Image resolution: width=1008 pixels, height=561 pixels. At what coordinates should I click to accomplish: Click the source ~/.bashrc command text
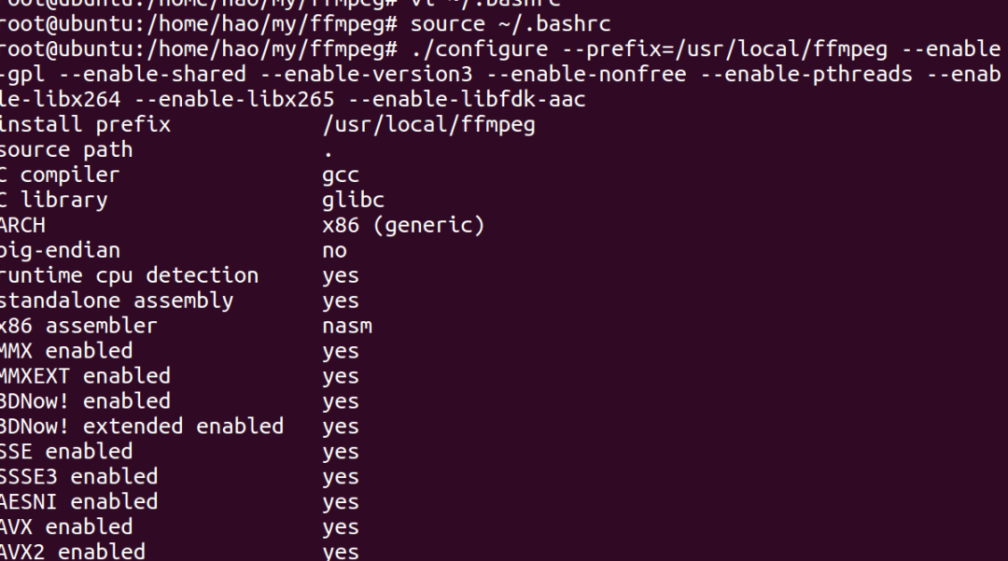coord(511,22)
